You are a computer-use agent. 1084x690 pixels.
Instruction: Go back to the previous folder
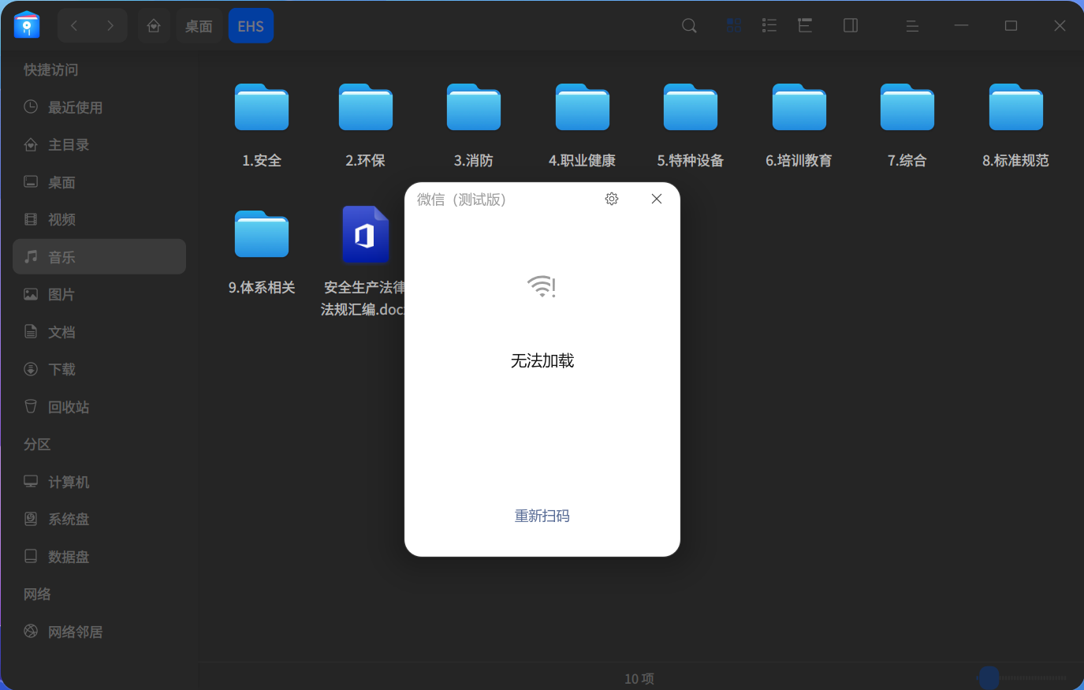75,26
